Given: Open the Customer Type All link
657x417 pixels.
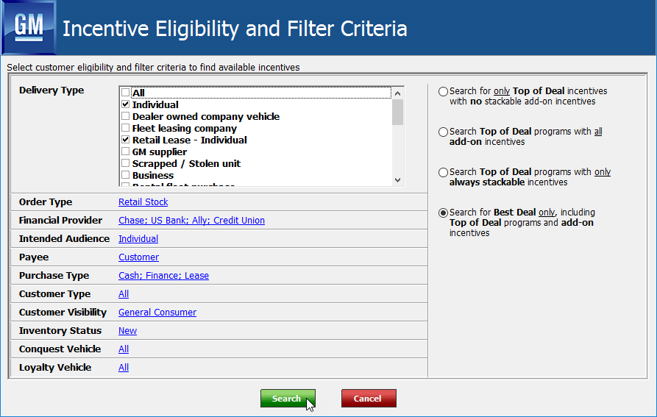Looking at the screenshot, I should pos(124,294).
